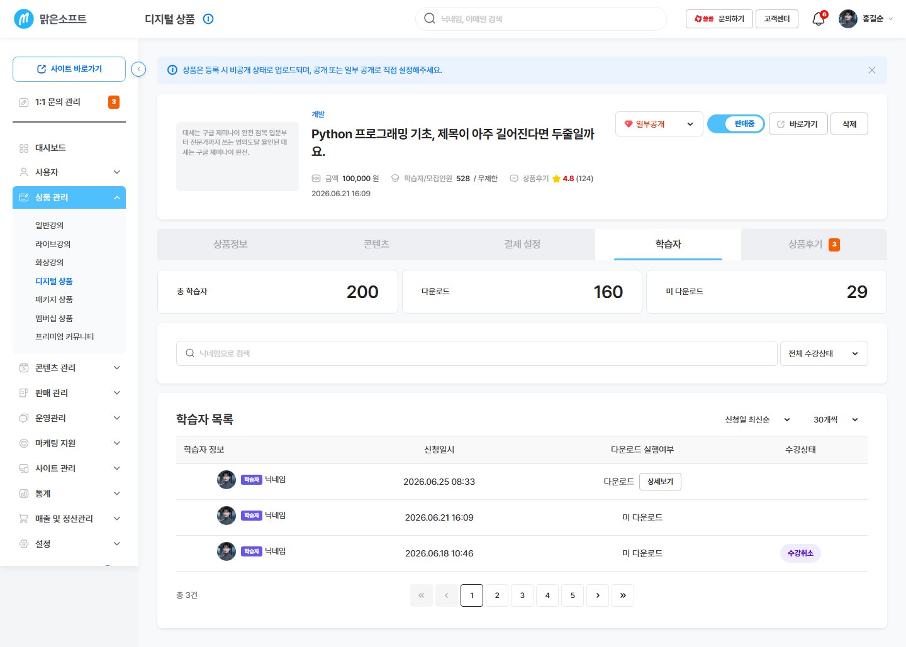Image resolution: width=906 pixels, height=647 pixels.
Task: Click the 금액 money icon
Action: tap(316, 179)
